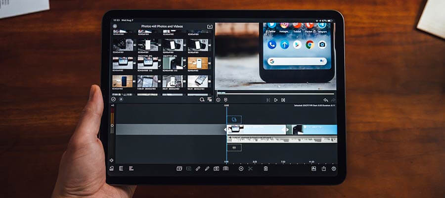Open the library sort and view options icon

click(210, 99)
